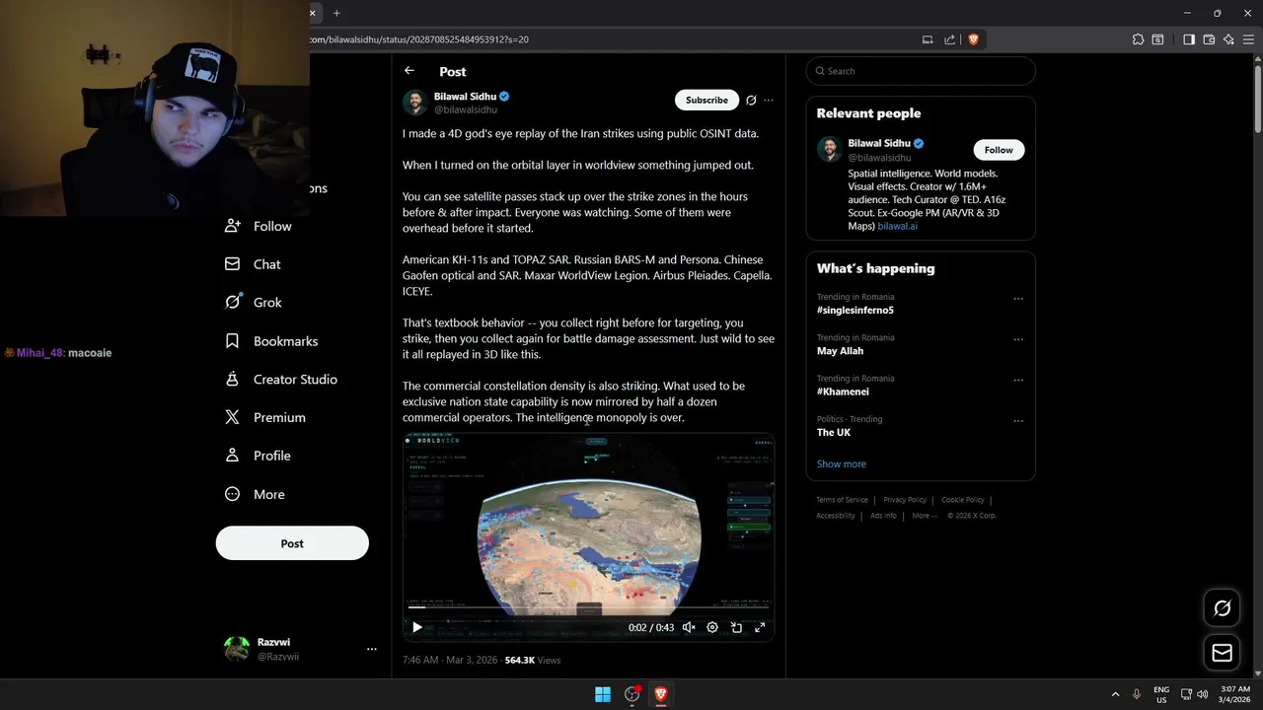Unmute the video

point(689,627)
